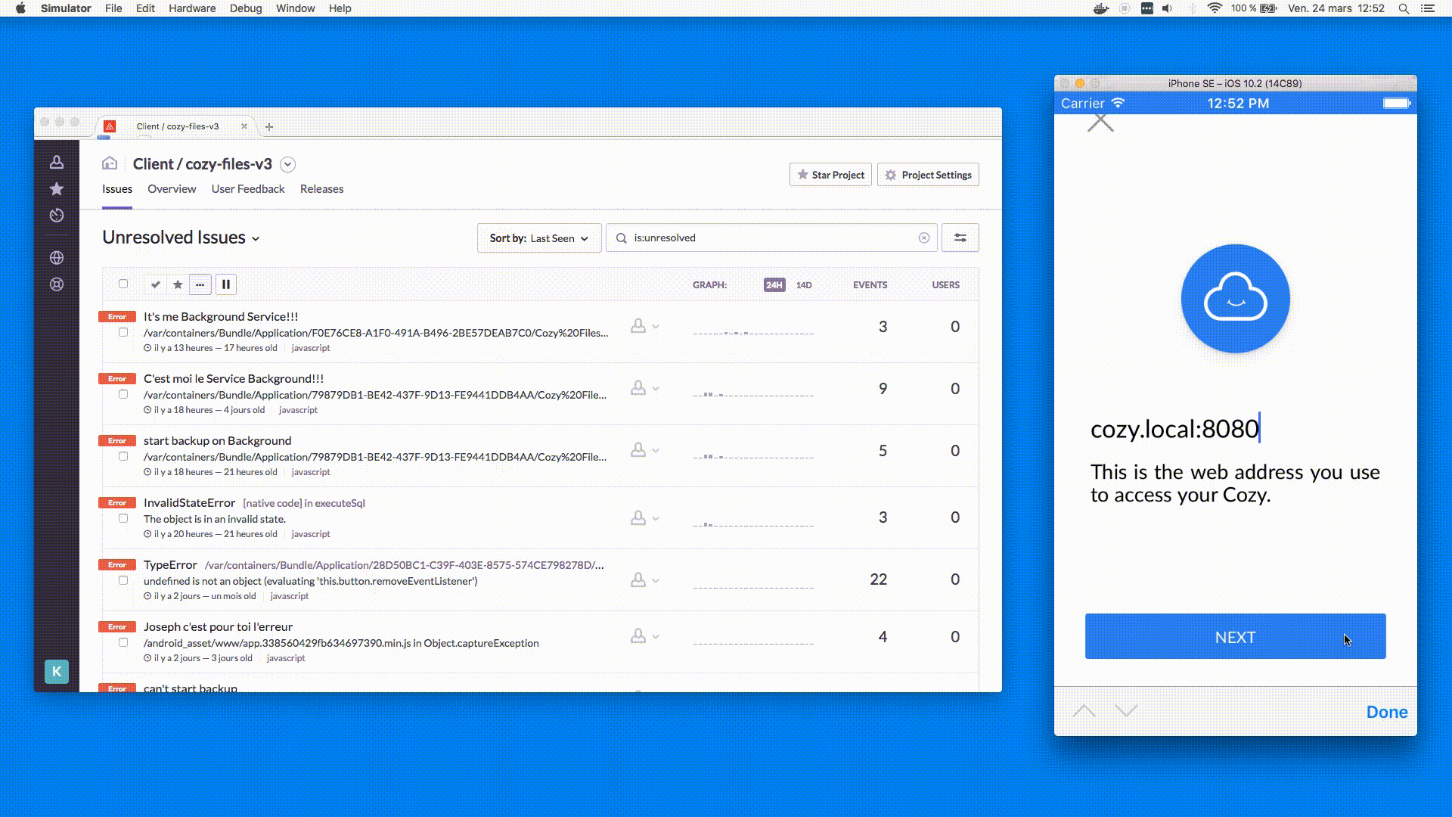The height and width of the screenshot is (817, 1452).
Task: Click the star bookmarks icon in sidebar
Action: [x=56, y=189]
